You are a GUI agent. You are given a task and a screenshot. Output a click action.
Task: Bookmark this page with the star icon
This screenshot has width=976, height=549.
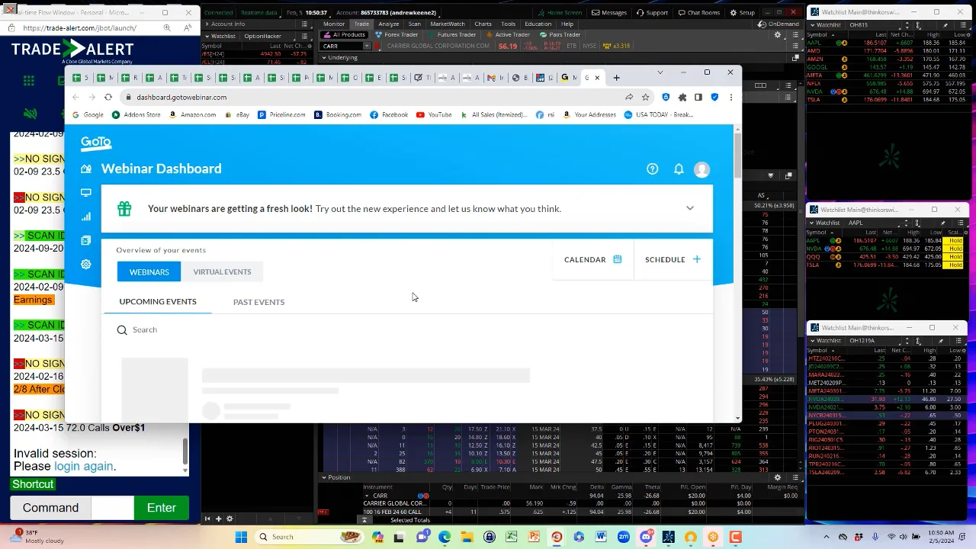click(645, 97)
